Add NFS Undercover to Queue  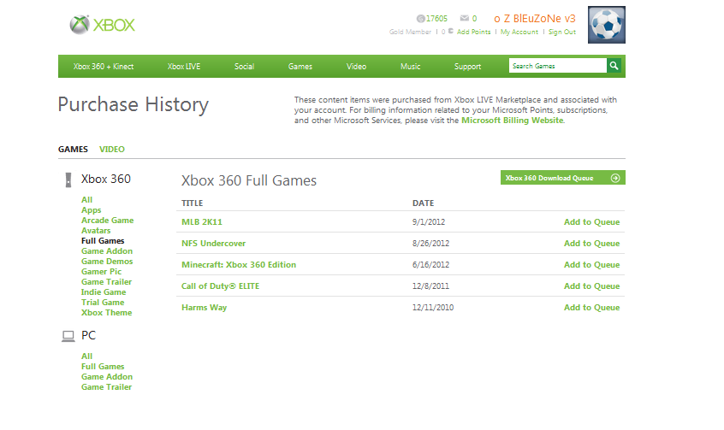(x=591, y=243)
